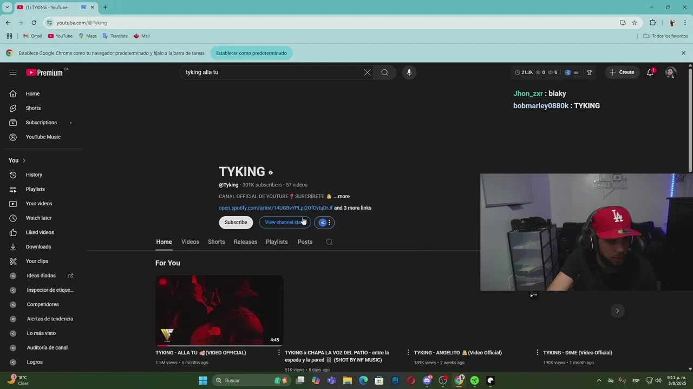The width and height of the screenshot is (693, 389).
Task: Dismiss default browser banner
Action: click(x=683, y=53)
